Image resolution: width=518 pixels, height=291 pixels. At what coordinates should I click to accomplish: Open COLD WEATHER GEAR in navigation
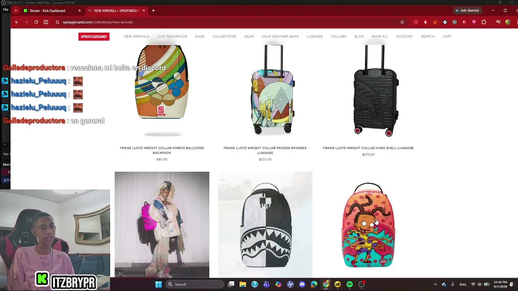pyautogui.click(x=280, y=36)
